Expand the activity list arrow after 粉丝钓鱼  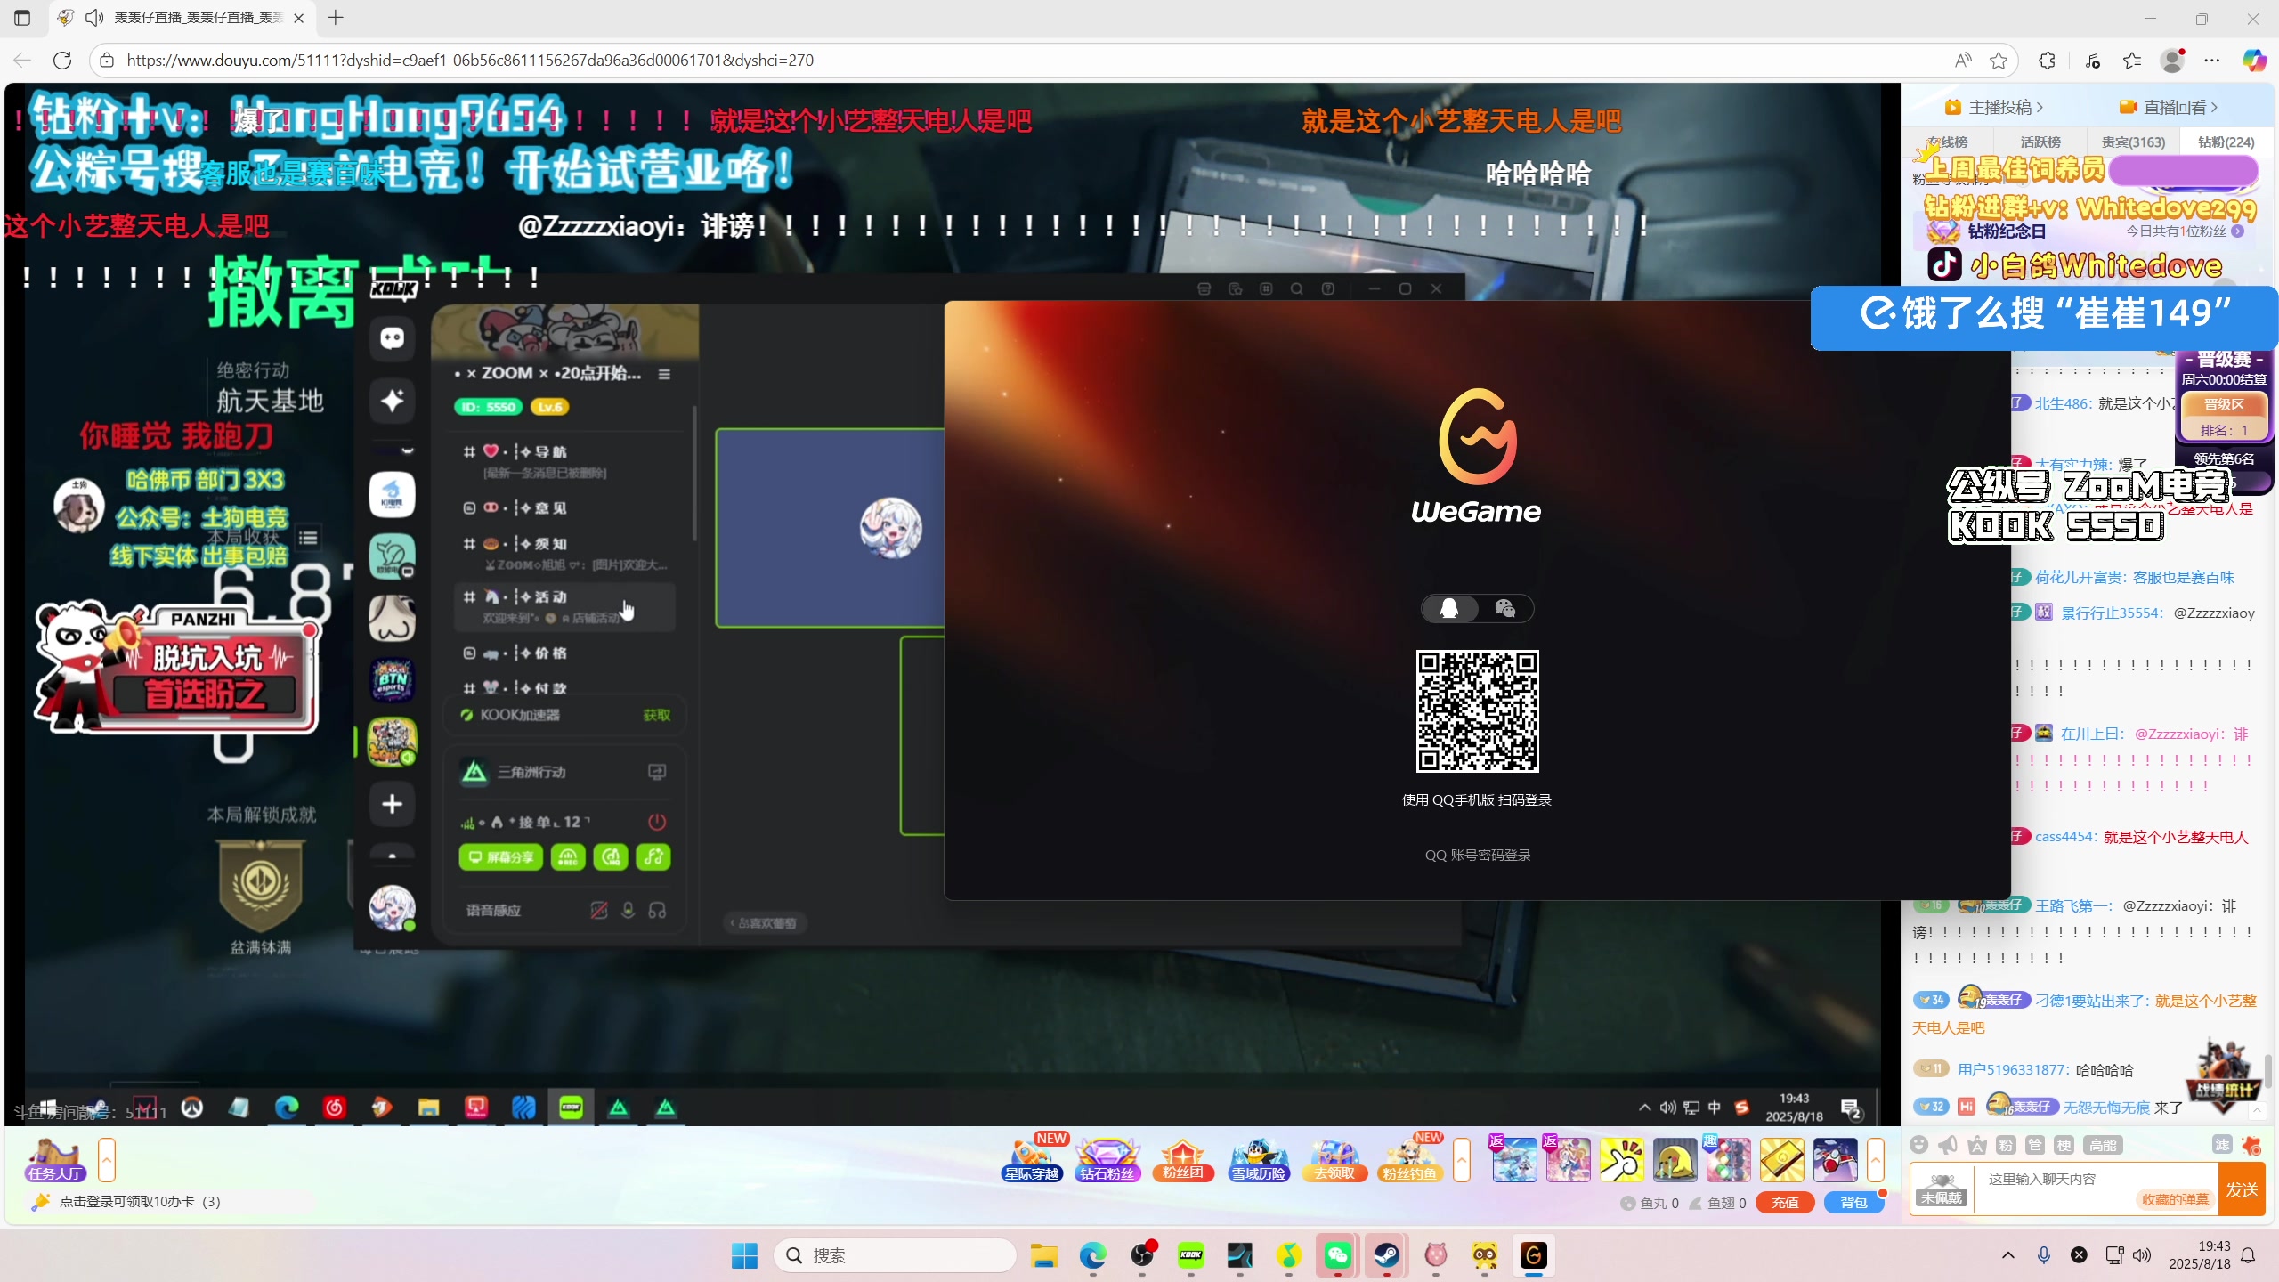tap(1462, 1160)
